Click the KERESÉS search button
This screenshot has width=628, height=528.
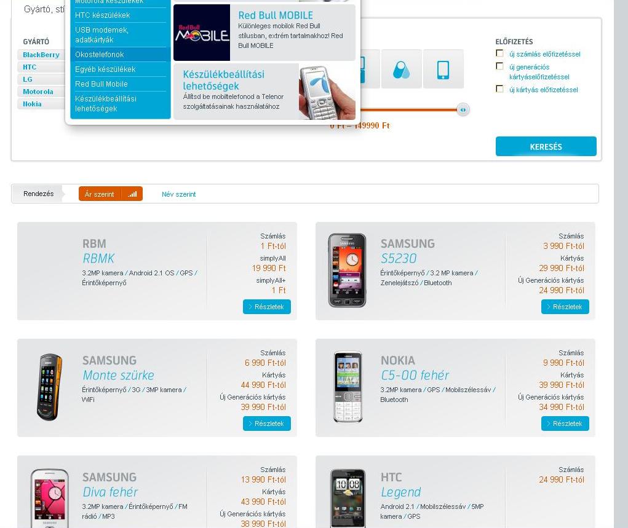(546, 146)
